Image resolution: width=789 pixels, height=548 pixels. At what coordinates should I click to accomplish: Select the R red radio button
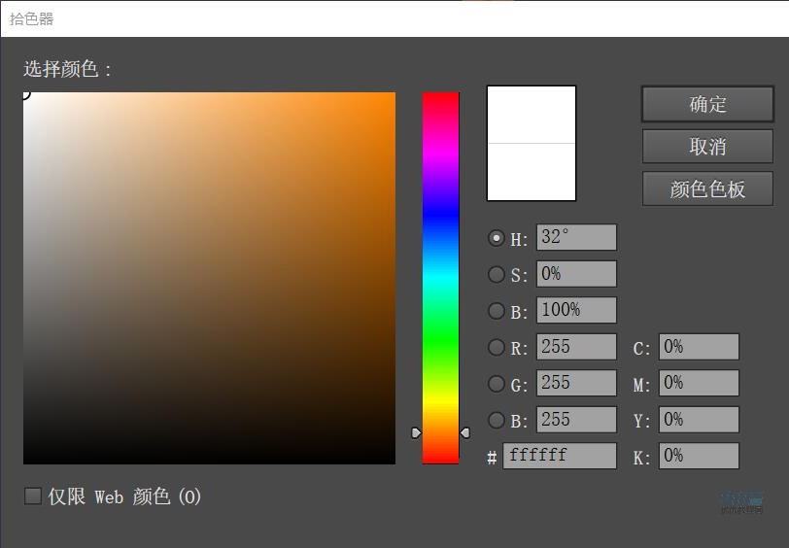(497, 347)
